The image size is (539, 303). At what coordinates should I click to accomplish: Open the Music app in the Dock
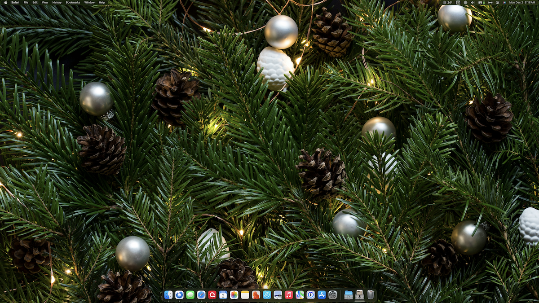289,295
